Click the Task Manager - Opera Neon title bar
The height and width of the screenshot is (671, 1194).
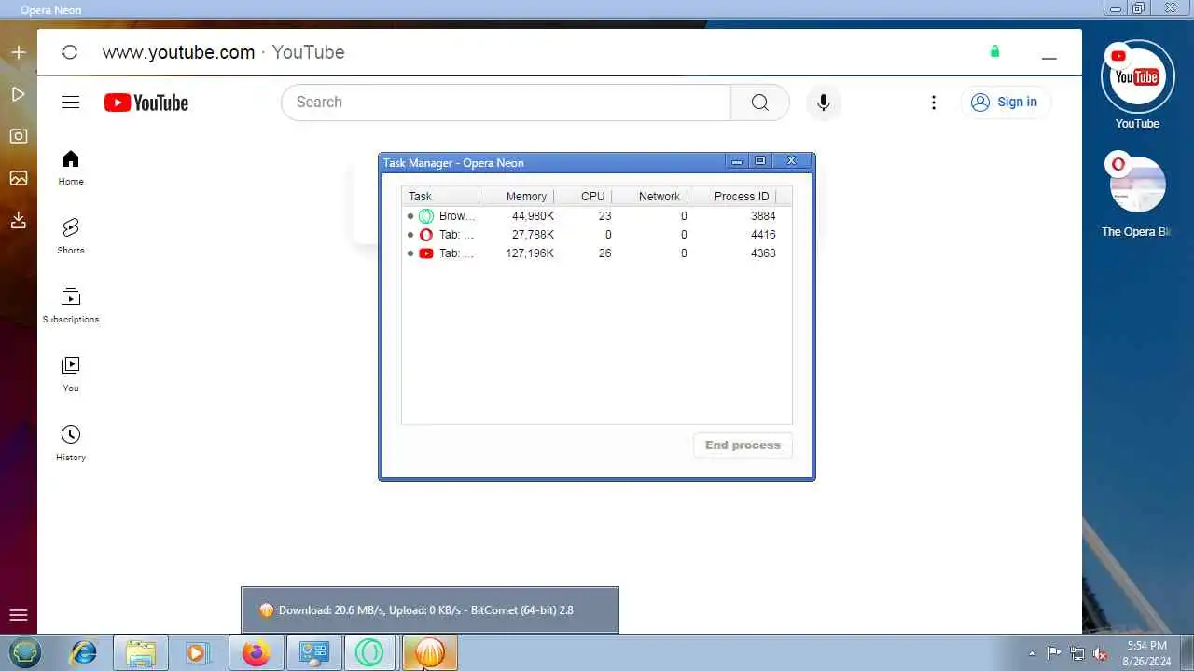pos(550,162)
